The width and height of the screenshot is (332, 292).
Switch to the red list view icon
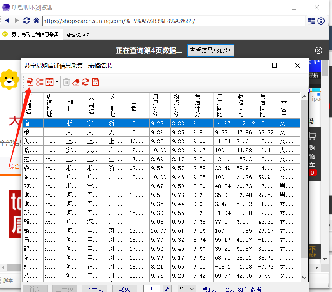[x=40, y=82]
